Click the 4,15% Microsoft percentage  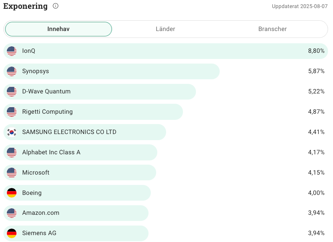coord(316,173)
